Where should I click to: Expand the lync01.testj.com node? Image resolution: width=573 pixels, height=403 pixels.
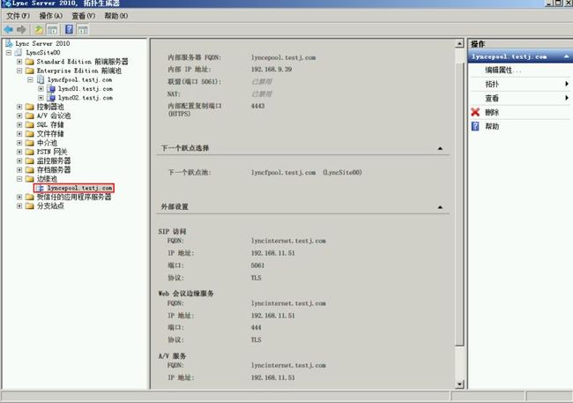point(41,89)
